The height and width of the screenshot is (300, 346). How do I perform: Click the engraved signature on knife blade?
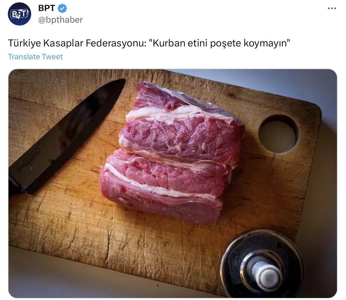click(29, 159)
